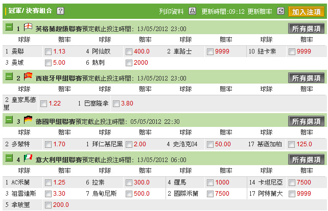This screenshot has width=328, height=211.
Task: Click the print data printer icon
Action: click(x=192, y=11)
